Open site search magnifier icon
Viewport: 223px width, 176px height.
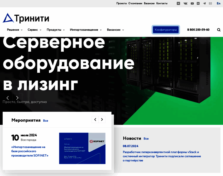(x=219, y=30)
